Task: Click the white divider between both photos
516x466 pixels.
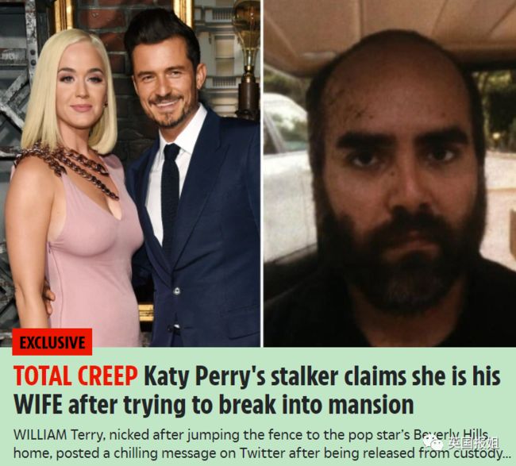Action: 262,173
